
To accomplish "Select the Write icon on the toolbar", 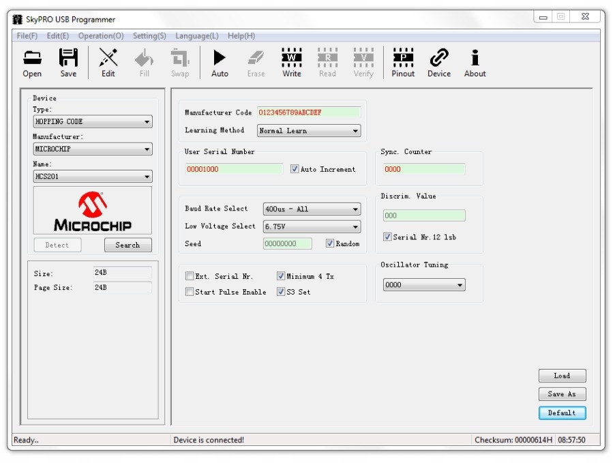I will coord(291,61).
